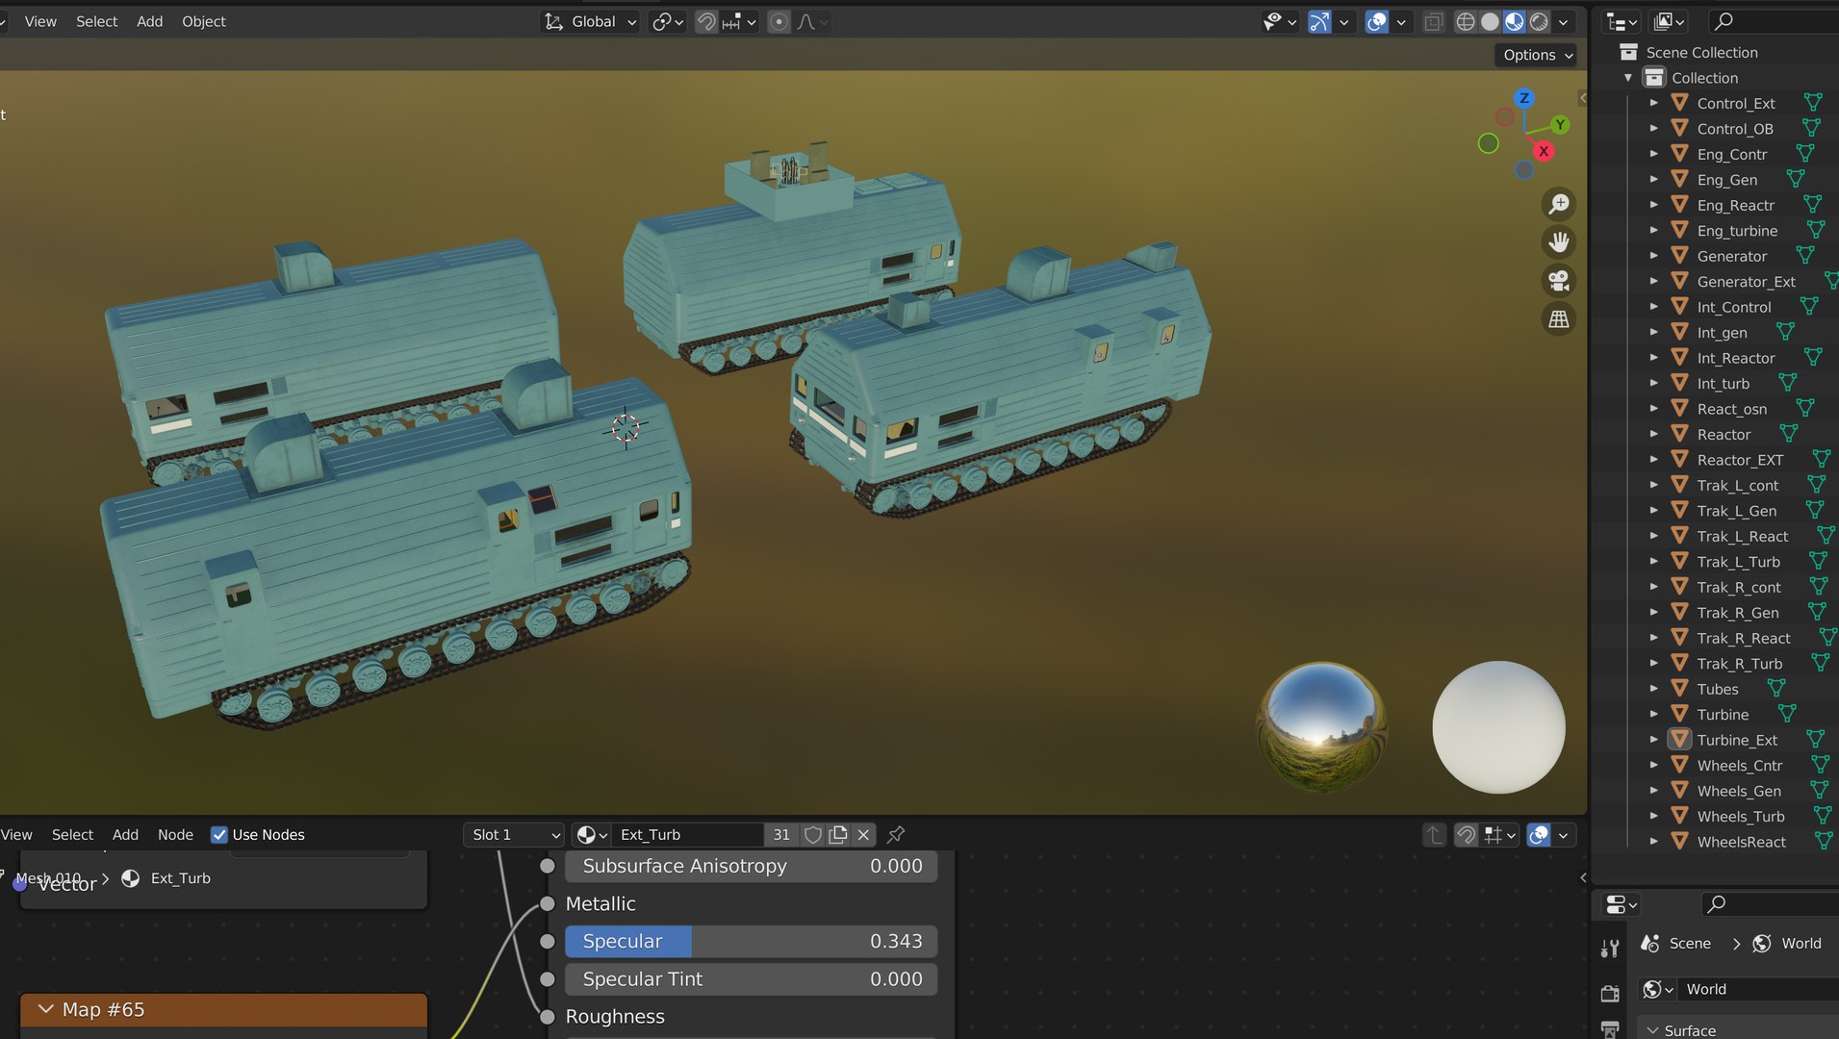Open the node editor Node menu
The width and height of the screenshot is (1839, 1039).
(175, 835)
